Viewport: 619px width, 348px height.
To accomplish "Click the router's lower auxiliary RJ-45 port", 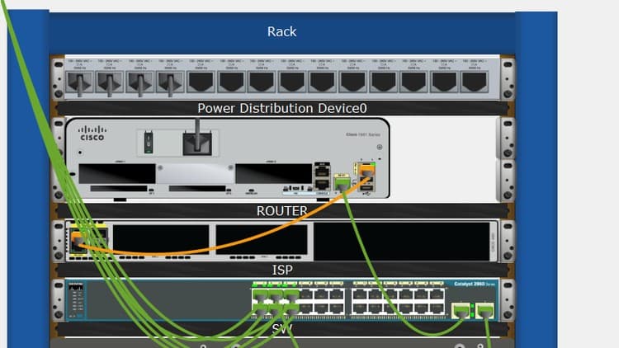I will pyautogui.click(x=322, y=184).
